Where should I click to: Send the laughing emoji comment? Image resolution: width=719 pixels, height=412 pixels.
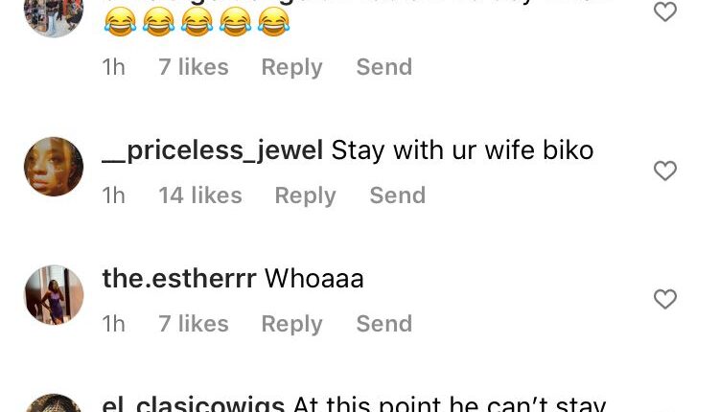[x=384, y=67]
